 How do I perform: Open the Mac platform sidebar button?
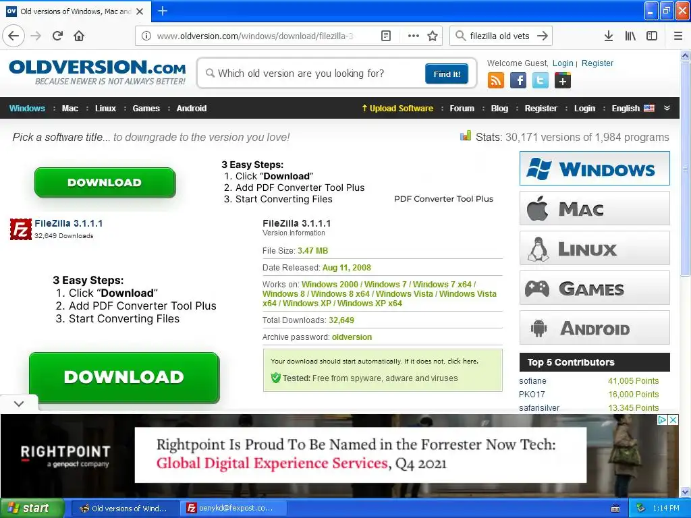(595, 208)
